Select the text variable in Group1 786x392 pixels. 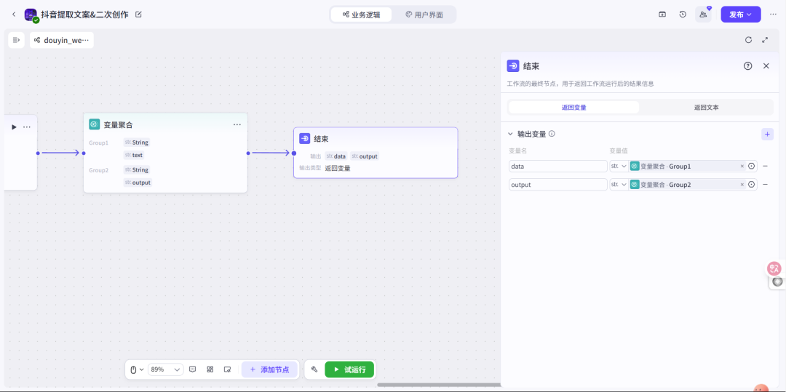(x=134, y=155)
